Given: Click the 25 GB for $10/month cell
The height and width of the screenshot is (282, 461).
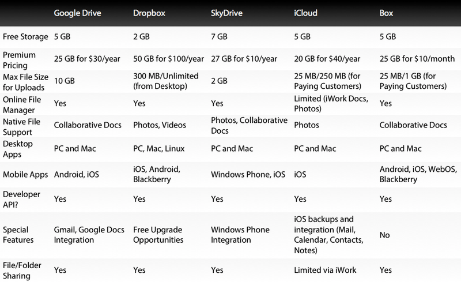Looking at the screenshot, I should click(x=417, y=59).
